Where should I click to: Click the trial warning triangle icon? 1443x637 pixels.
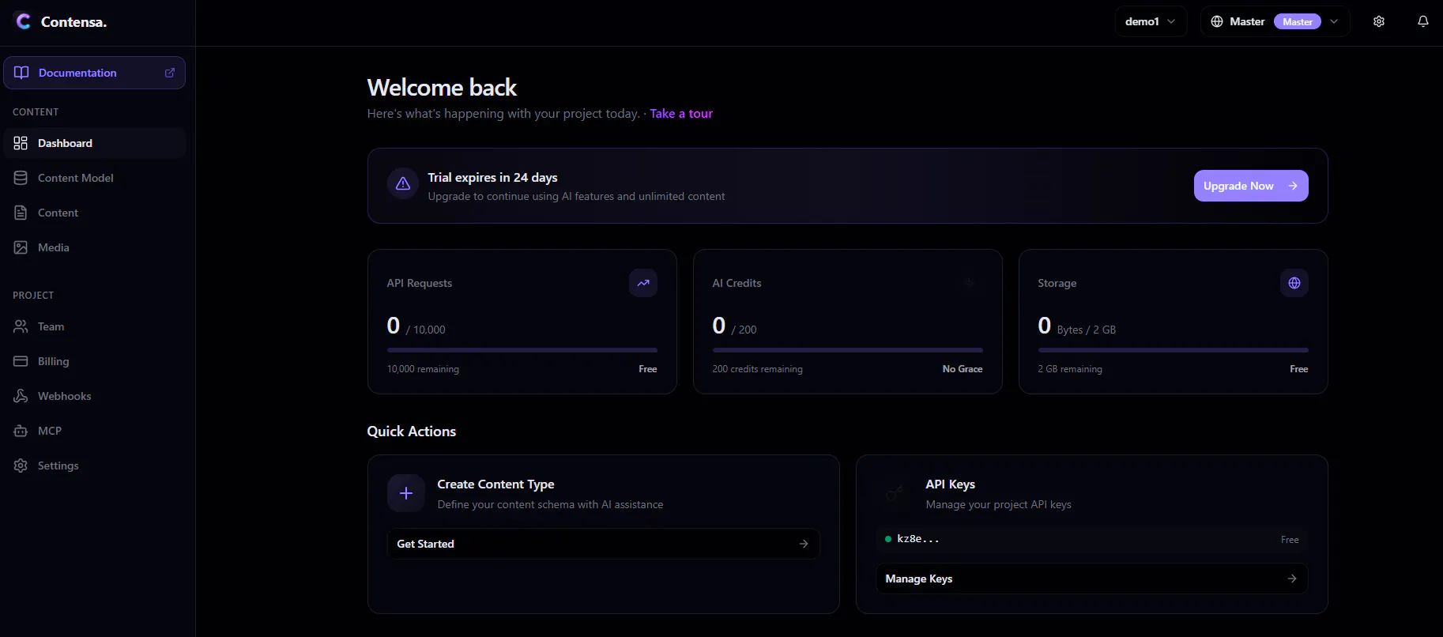point(403,183)
